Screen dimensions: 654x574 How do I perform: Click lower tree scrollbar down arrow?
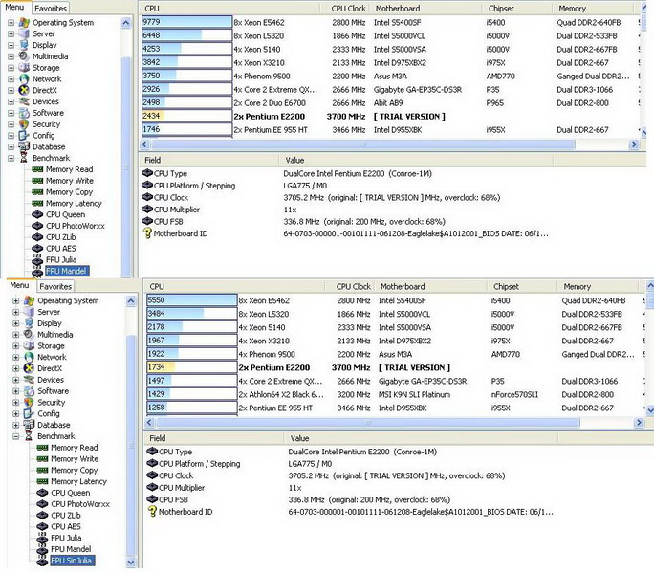point(131,562)
